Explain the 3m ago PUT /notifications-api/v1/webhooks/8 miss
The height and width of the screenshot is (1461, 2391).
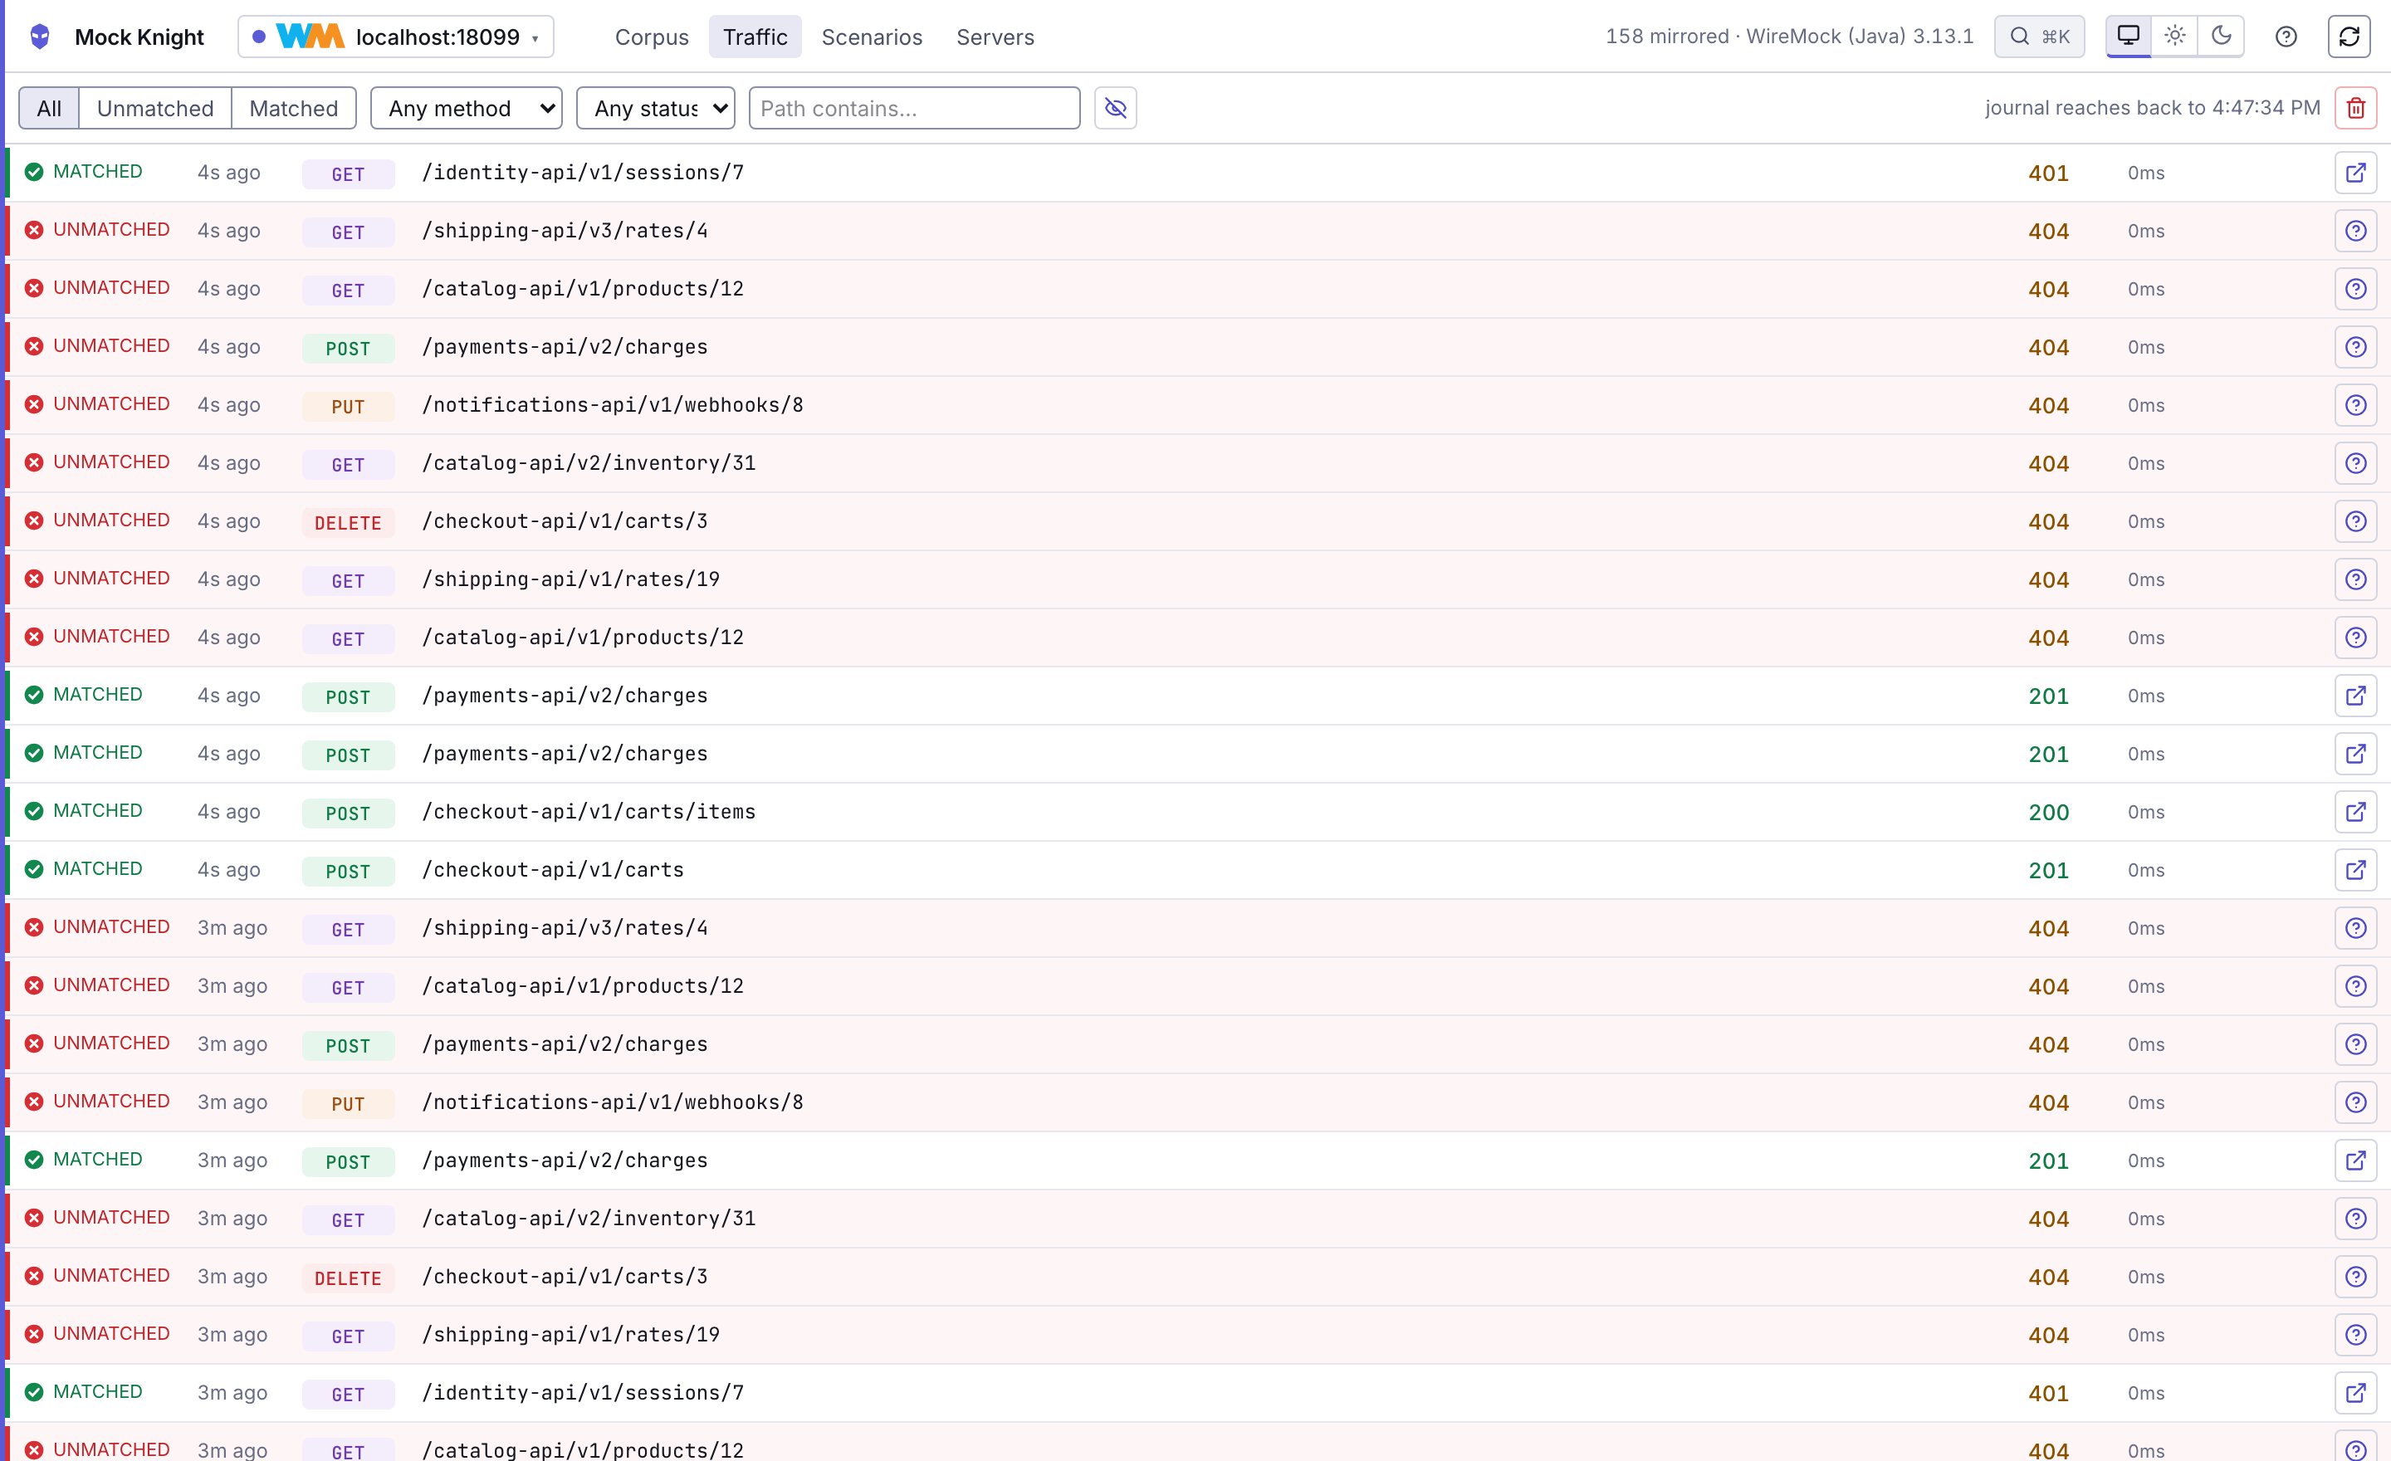pyautogui.click(x=2356, y=1103)
